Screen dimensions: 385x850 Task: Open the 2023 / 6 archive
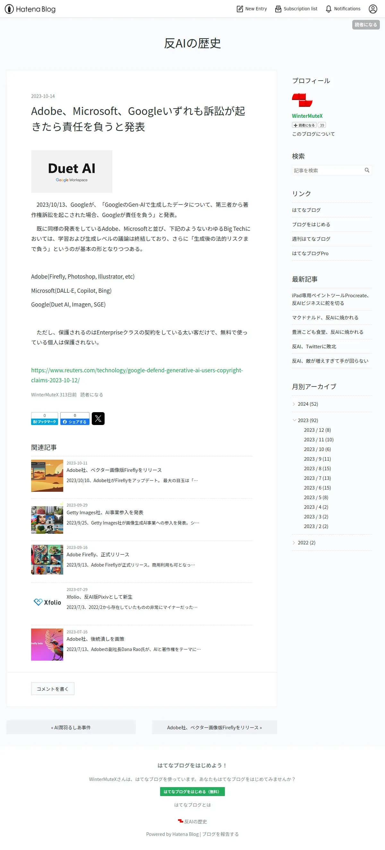[317, 488]
